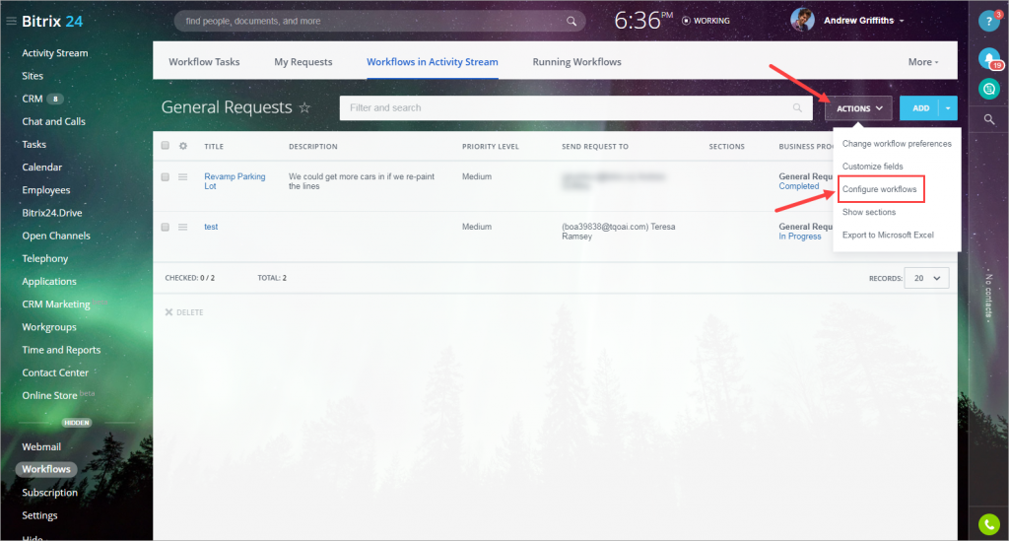Open row menu for Revamp Parking Lot
The height and width of the screenshot is (541, 1009).
[x=183, y=177]
